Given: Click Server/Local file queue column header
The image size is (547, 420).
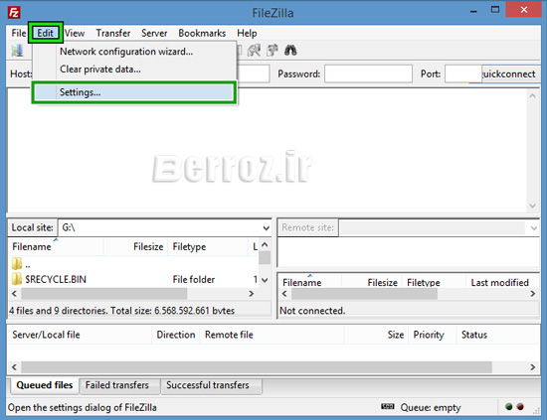Looking at the screenshot, I should (80, 335).
